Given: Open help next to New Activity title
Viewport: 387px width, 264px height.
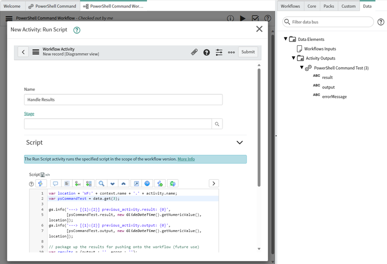Looking at the screenshot, I should click(77, 30).
